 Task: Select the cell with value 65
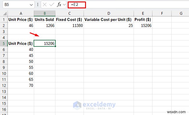click(x=21, y=79)
